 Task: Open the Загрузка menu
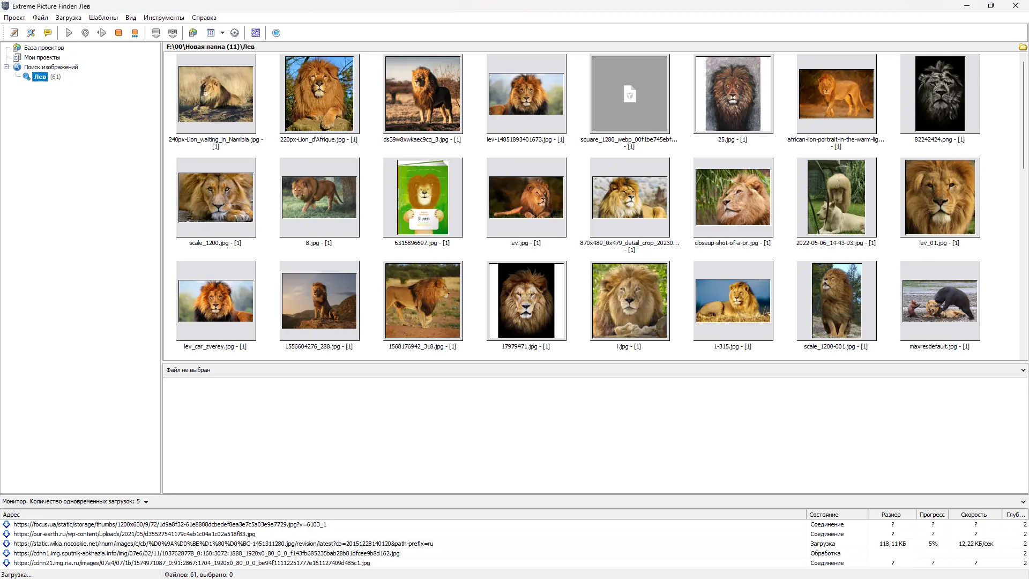pos(68,18)
